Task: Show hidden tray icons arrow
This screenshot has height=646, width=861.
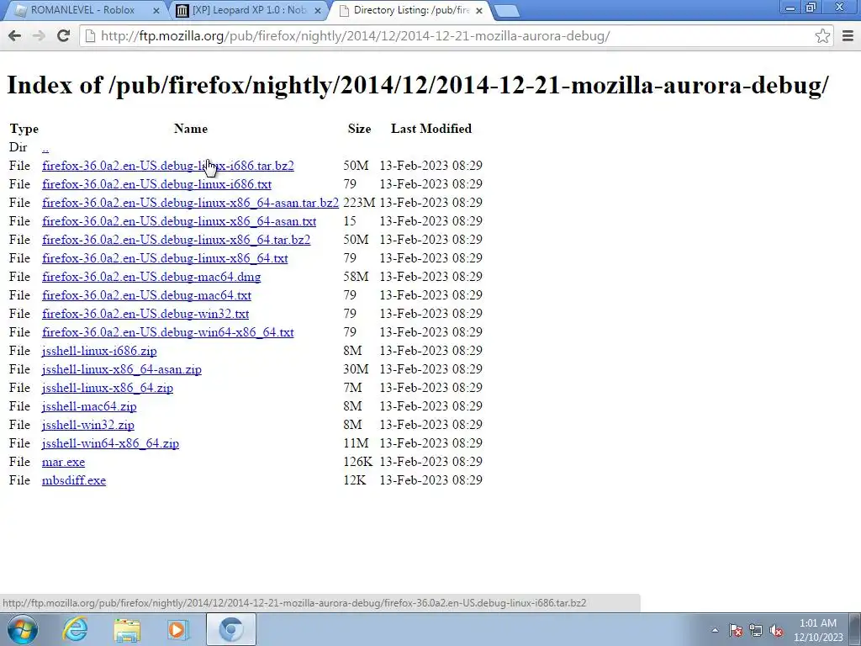Action: coord(715,630)
